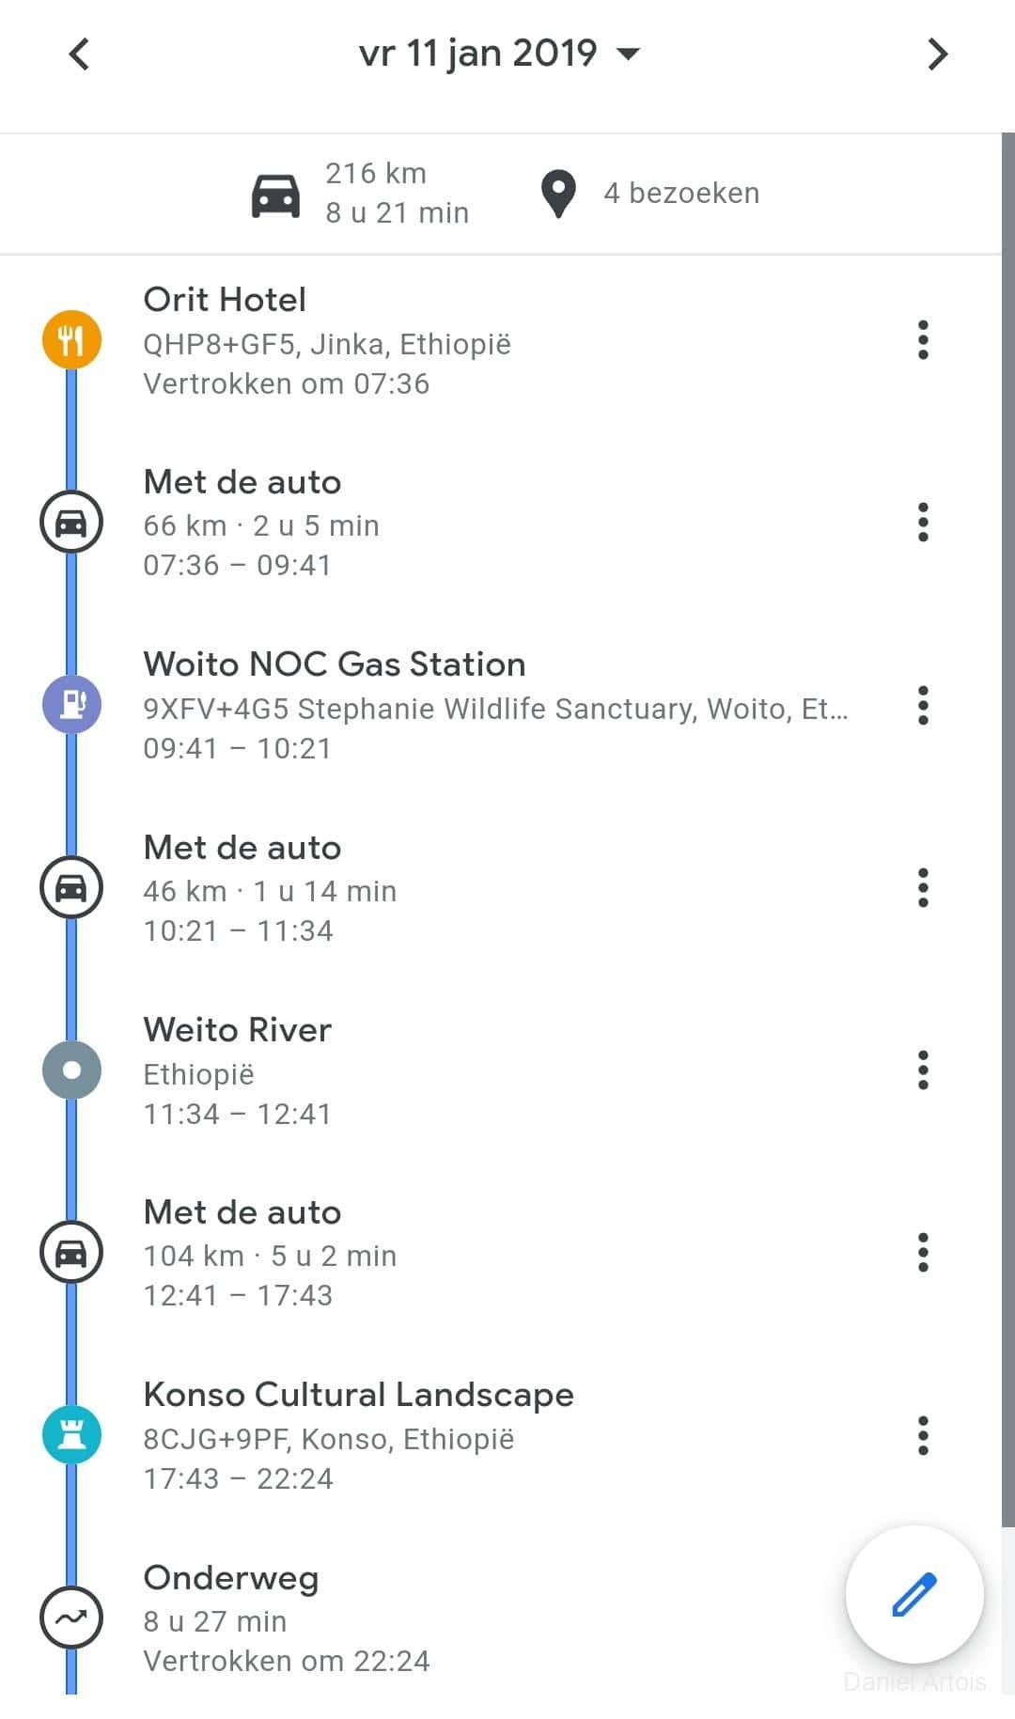Click the teal landmark icon for Konso
Image resolution: width=1015 pixels, height=1719 pixels.
pyautogui.click(x=71, y=1434)
